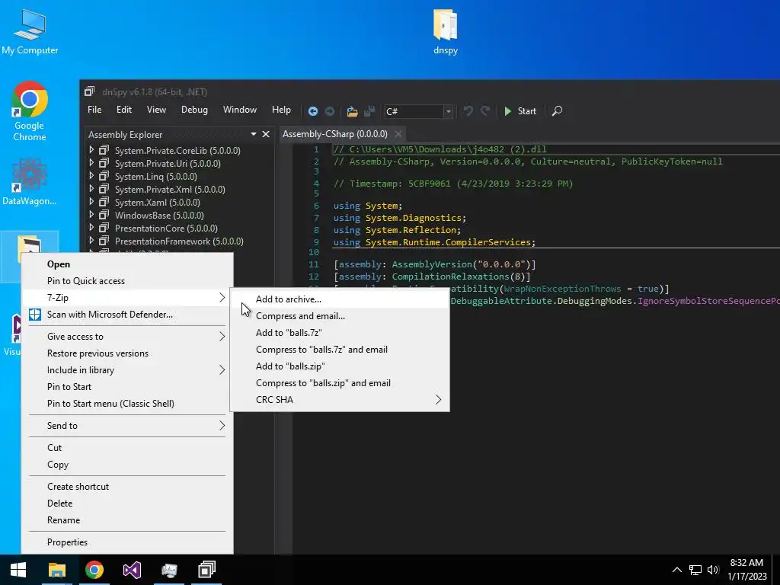Click the dnSpy navigate backward arrow

313,111
